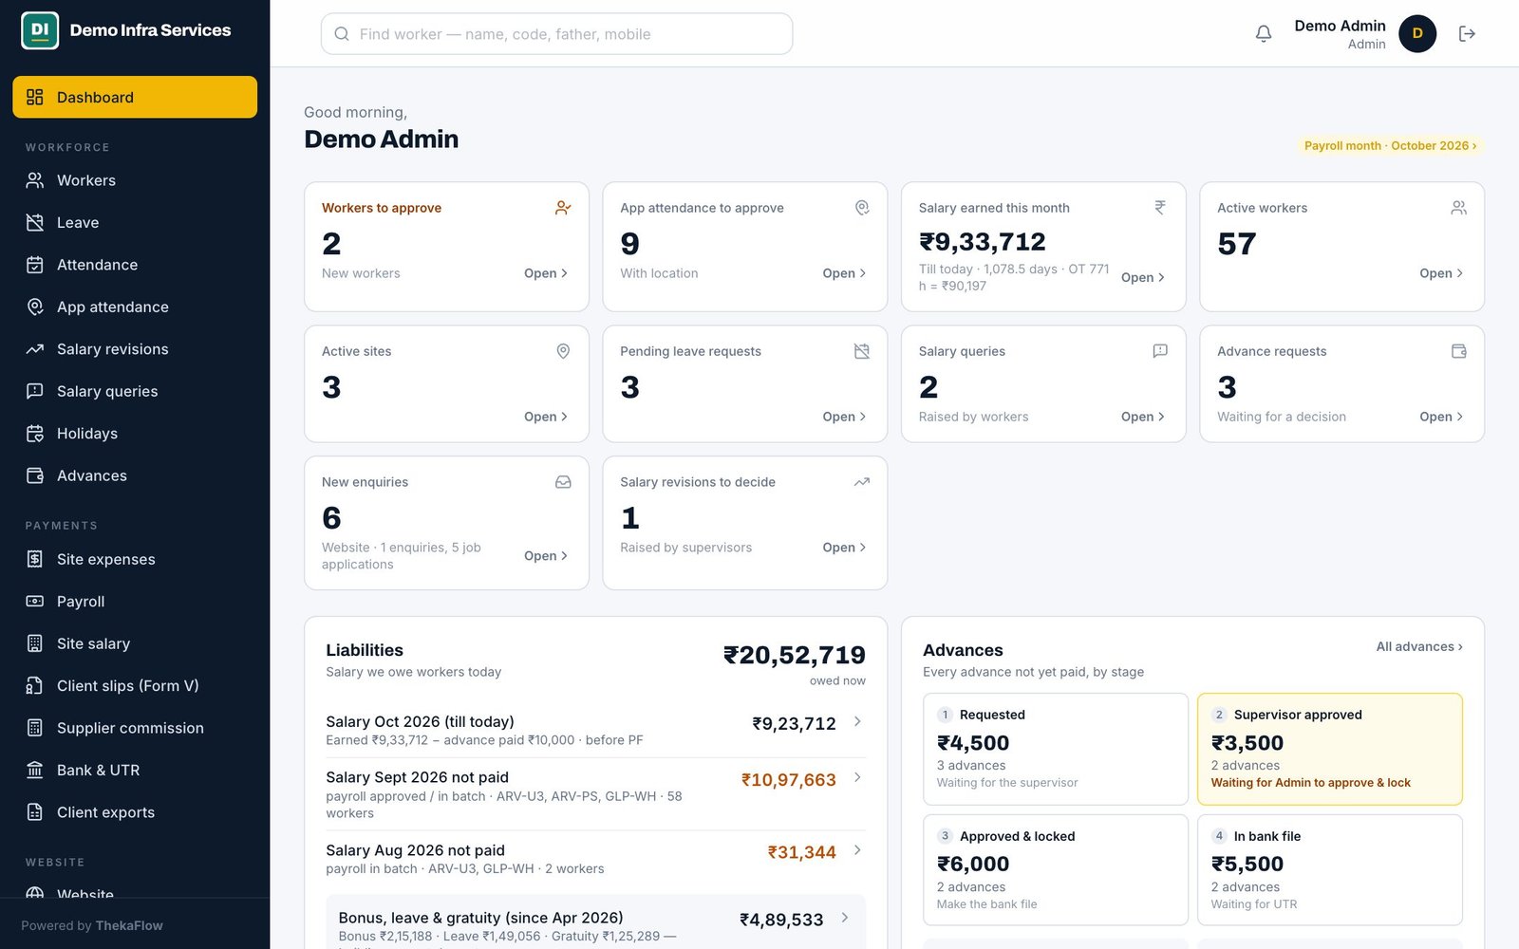Screen dimensions: 1519x949
Task: Expand Salary Aug 2026 not paid chevron
Action: point(857,850)
